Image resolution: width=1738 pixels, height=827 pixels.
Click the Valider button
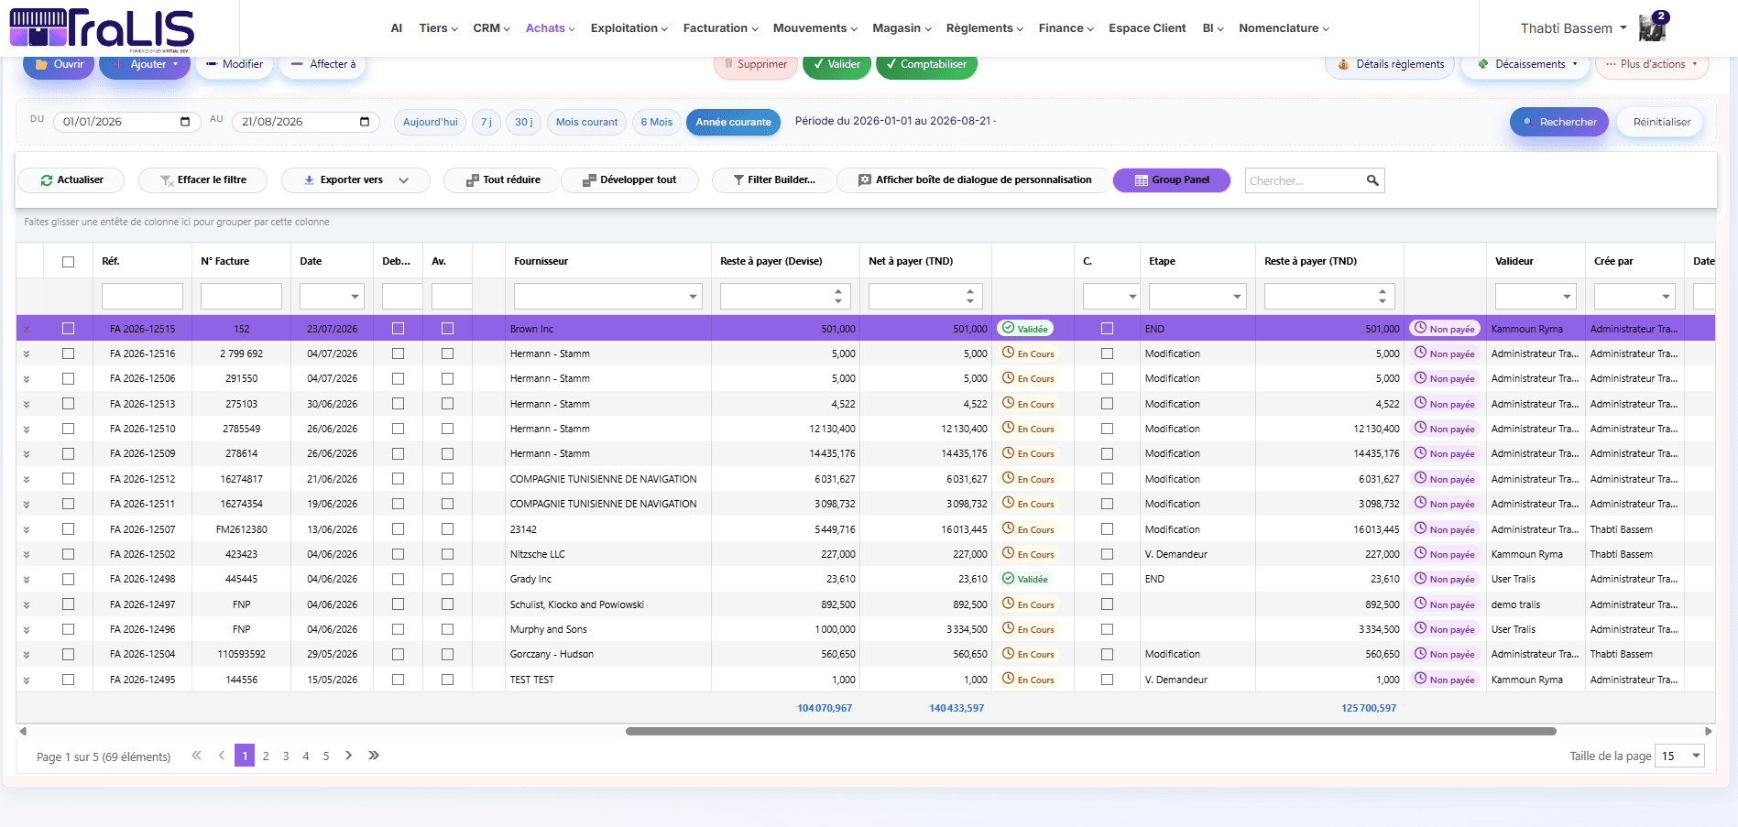click(836, 64)
